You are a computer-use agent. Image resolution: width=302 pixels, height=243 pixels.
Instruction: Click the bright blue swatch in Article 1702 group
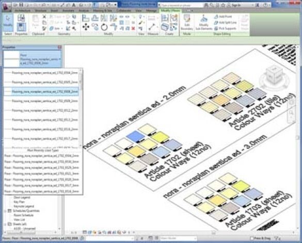[x=136, y=136]
